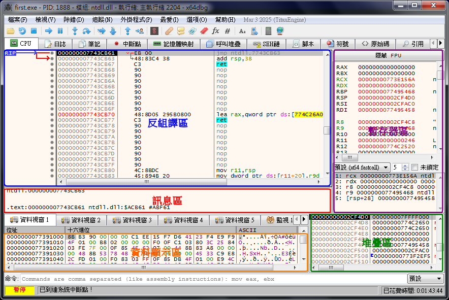Expand the 預設 dropdown beside command bar

(425, 279)
